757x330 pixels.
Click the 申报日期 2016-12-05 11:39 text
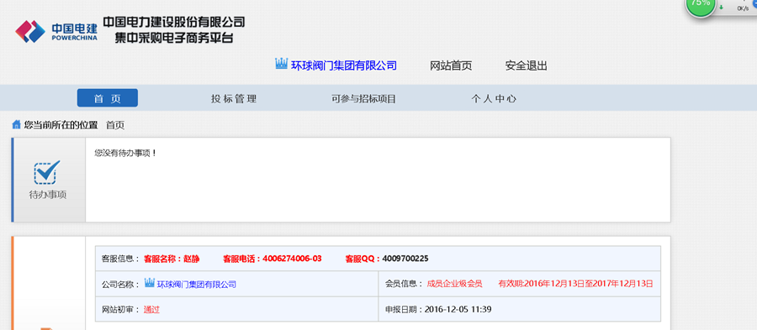coord(438,309)
